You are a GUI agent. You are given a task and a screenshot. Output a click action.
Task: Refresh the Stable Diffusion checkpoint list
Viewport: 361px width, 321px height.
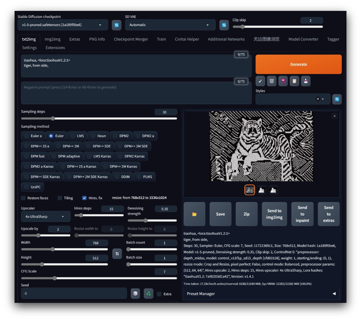(x=116, y=25)
